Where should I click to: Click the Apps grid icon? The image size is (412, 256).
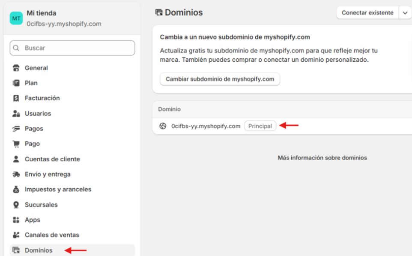16,220
